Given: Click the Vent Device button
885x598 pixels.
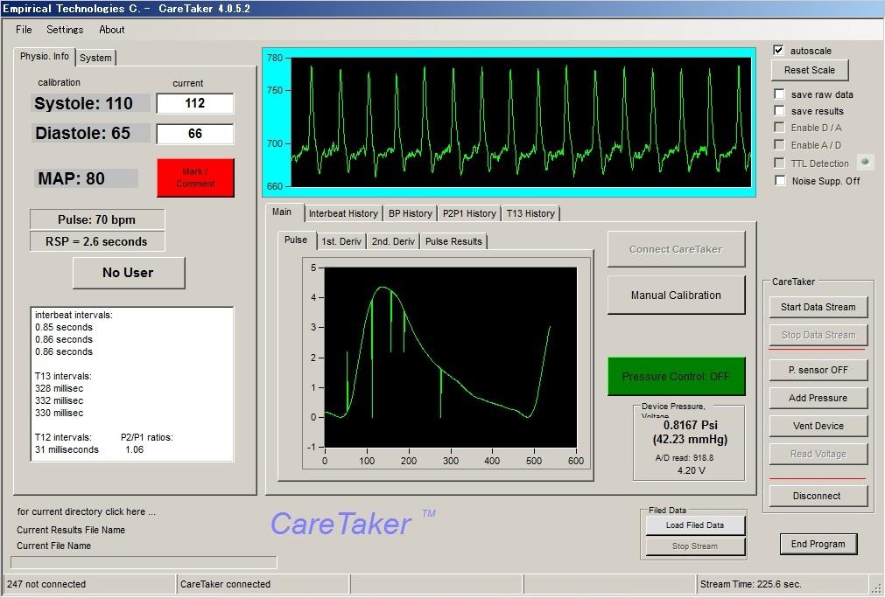Looking at the screenshot, I should [818, 426].
